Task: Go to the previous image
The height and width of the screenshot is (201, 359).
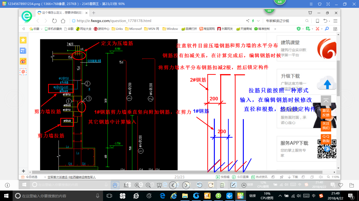Action: (173, 185)
